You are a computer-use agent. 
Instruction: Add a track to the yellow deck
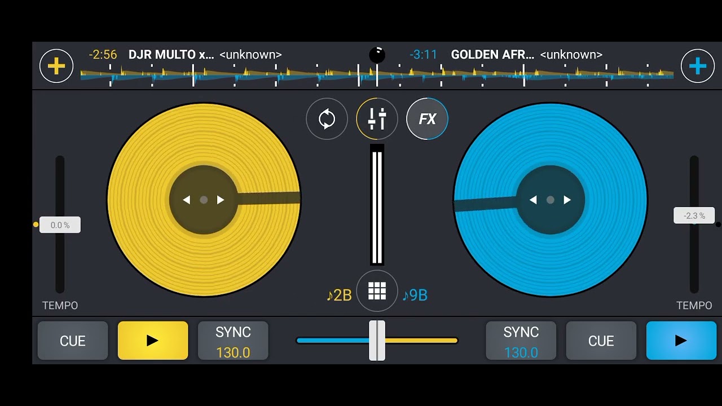(56, 66)
